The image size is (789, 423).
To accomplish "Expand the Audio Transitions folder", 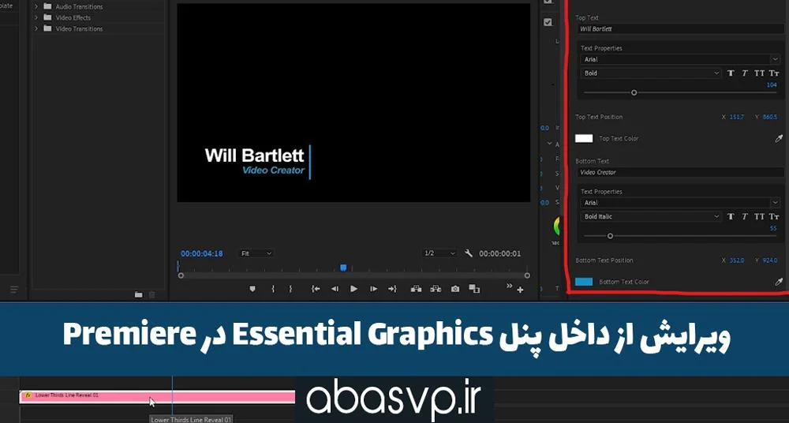I will (36, 6).
